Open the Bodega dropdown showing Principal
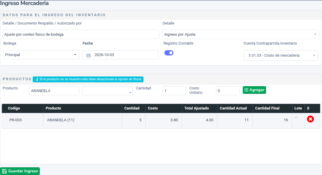 41,55
